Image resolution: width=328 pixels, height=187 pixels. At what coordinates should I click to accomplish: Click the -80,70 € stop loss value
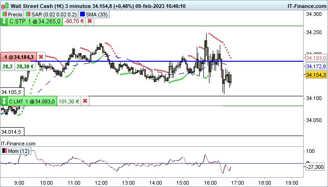coord(74,22)
